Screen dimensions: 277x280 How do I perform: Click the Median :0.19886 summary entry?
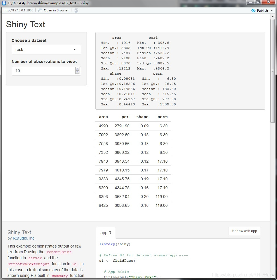[x=118, y=89]
